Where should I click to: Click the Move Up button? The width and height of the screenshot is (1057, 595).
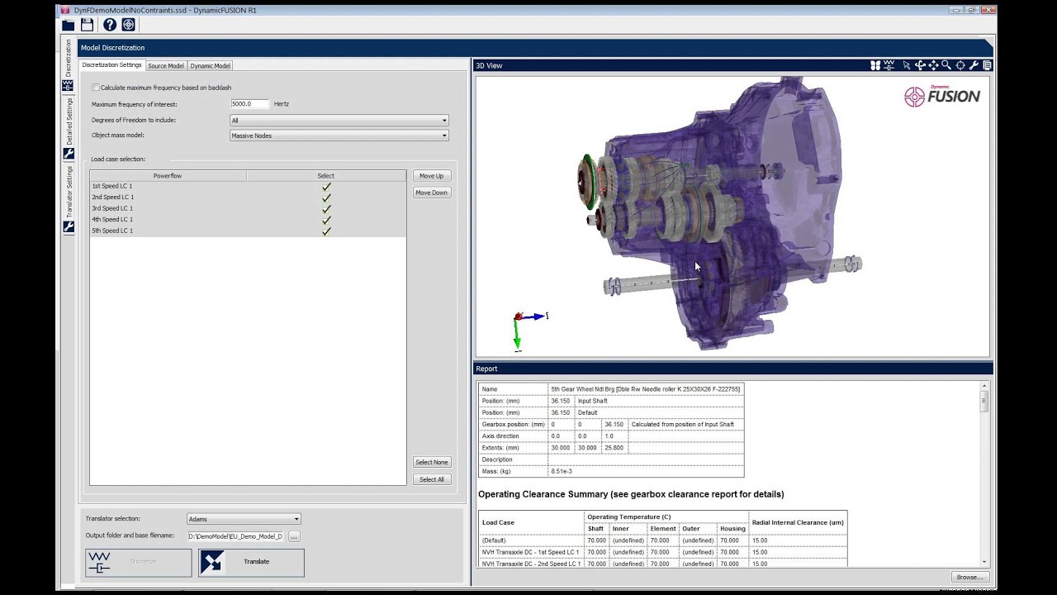coord(431,175)
